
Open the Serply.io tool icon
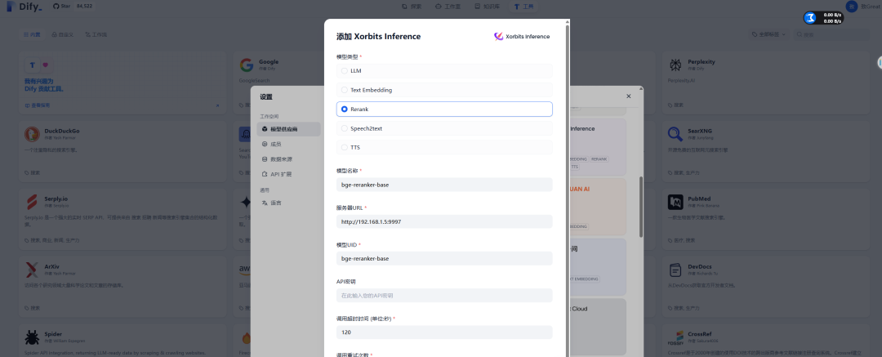(32, 202)
